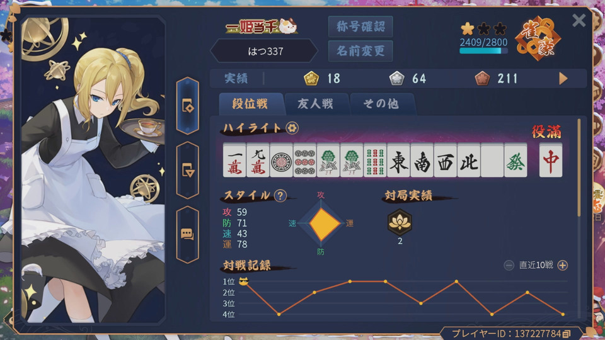Click the top sidebar card-diamond icon
Screen dimensions: 605x340
coord(188,106)
